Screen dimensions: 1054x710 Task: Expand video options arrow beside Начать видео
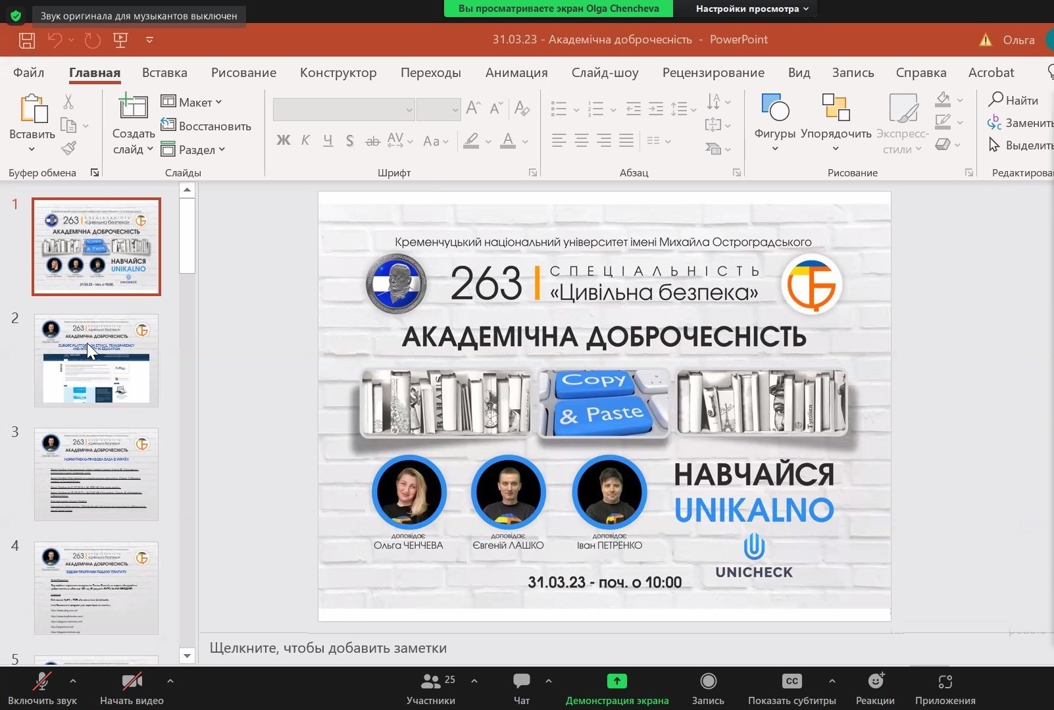pyautogui.click(x=170, y=681)
